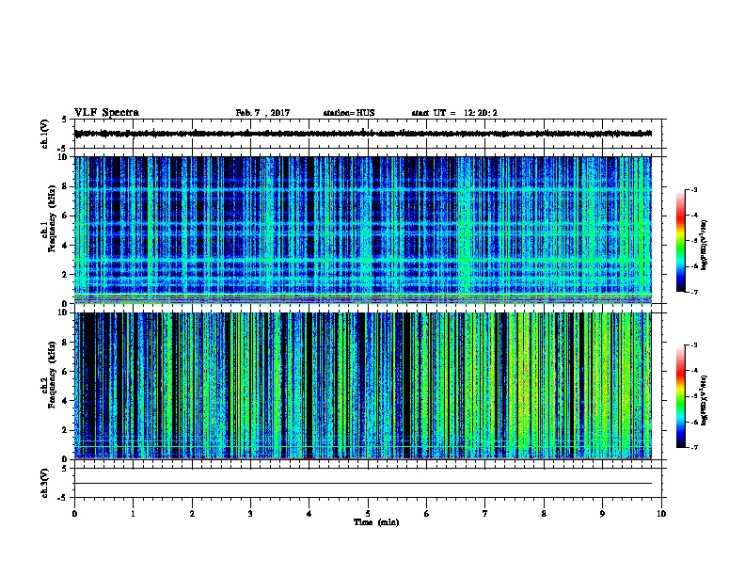Click the "-7" label on the ch.1 colorbar
Image resolution: width=745 pixels, height=576 pixels.
point(694,293)
